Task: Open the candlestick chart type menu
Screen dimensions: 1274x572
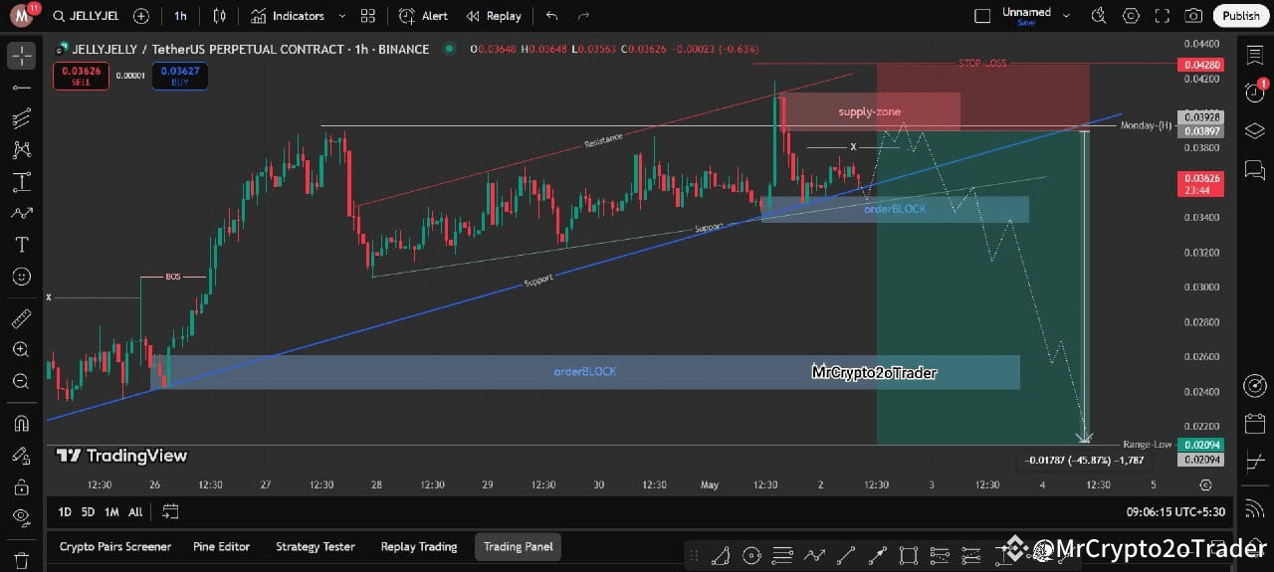Action: [219, 16]
